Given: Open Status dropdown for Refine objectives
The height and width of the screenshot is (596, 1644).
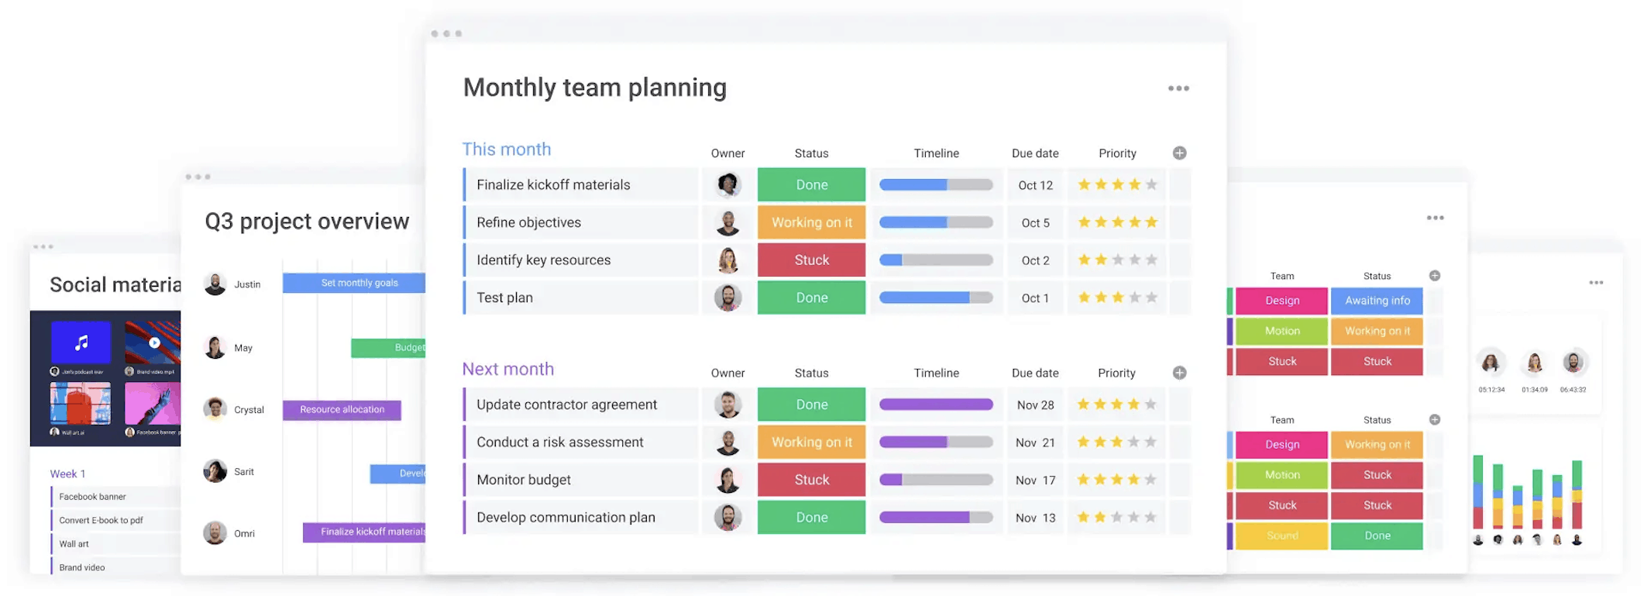Looking at the screenshot, I should pos(811,222).
